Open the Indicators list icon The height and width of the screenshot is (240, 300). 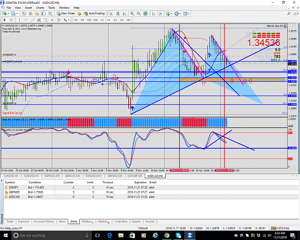pos(168,13)
